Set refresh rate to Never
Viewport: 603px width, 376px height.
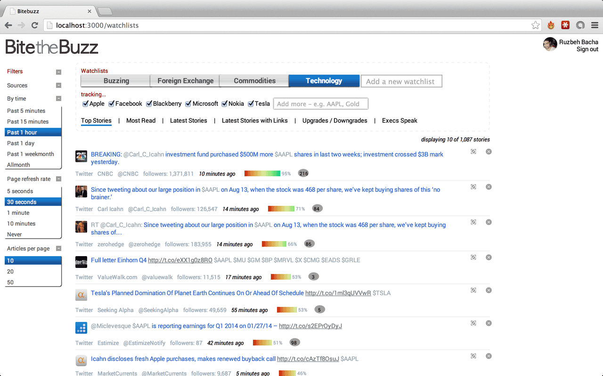pyautogui.click(x=33, y=235)
